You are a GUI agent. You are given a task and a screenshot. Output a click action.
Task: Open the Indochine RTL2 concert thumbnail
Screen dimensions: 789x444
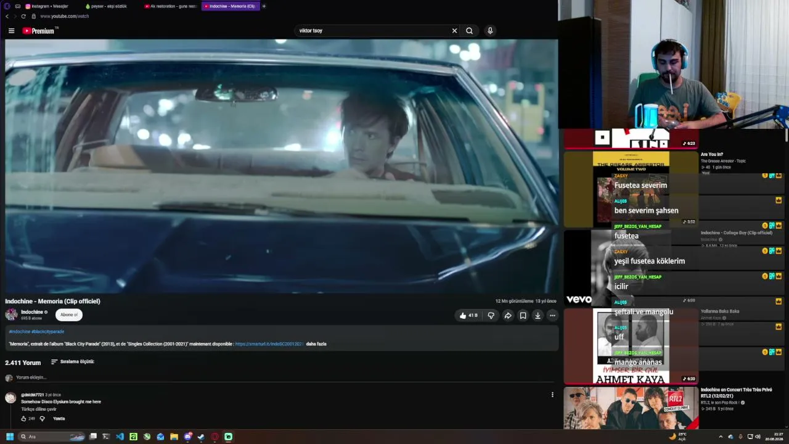[x=631, y=407]
